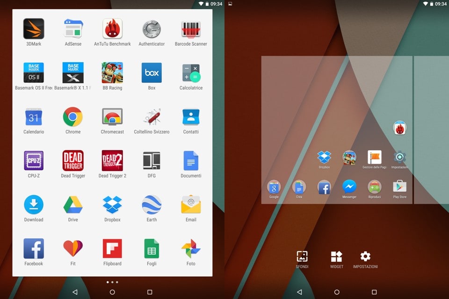Screen dimensions: 449x299
Task: Open Crea folder on home preview
Action: tap(299, 189)
